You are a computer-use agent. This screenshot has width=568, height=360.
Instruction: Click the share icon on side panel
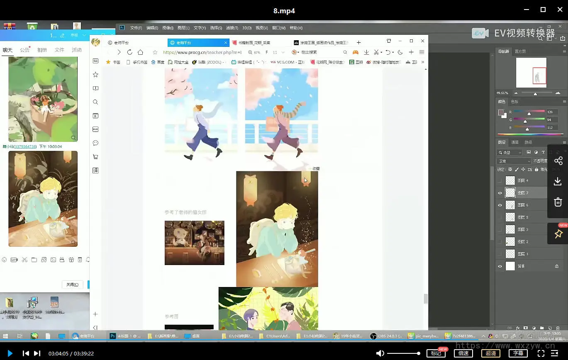(x=558, y=161)
